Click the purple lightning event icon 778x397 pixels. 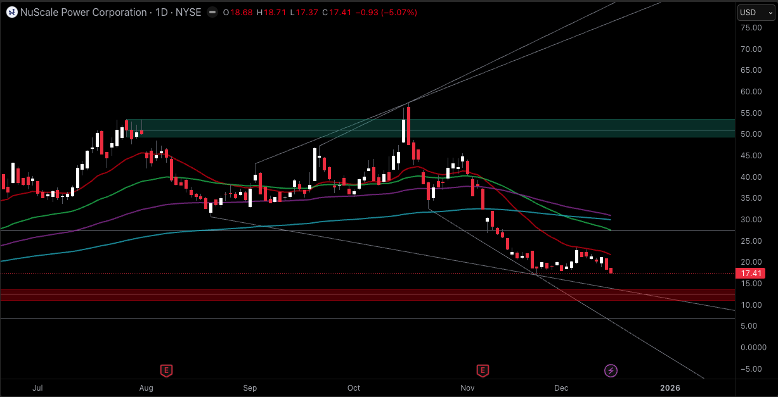coord(611,370)
